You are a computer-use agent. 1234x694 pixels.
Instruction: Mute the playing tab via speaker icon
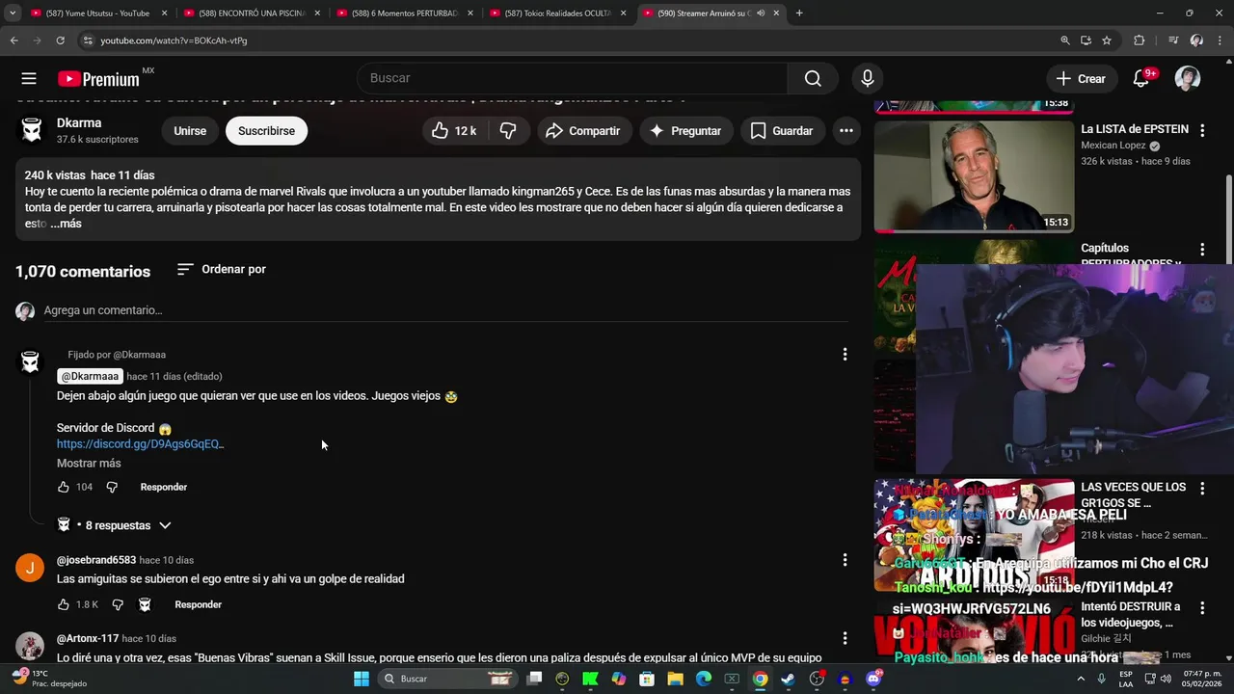tap(761, 13)
